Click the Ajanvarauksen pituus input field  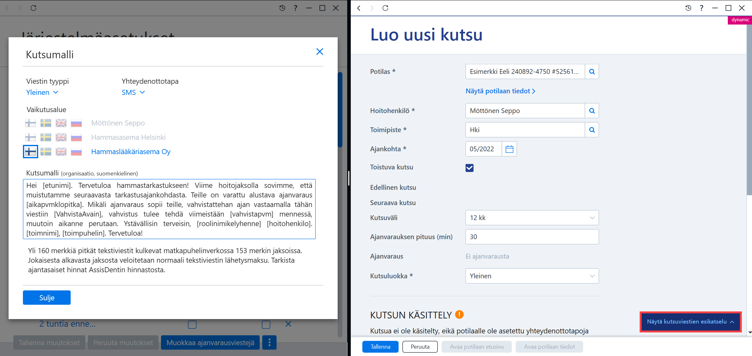(x=532, y=237)
